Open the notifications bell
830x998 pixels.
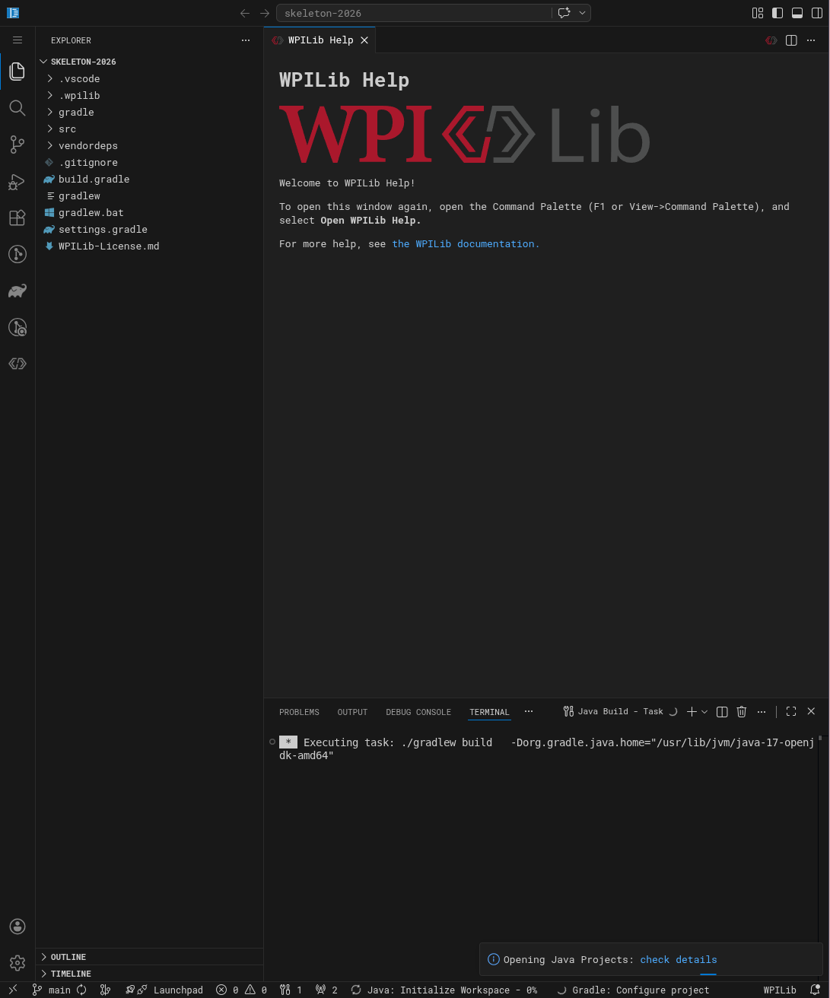click(815, 990)
